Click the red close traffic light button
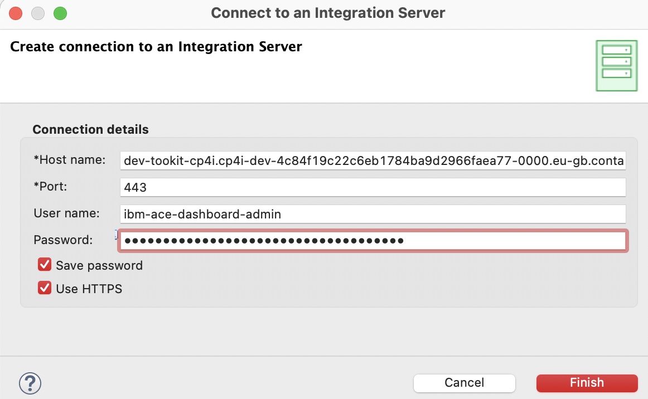Screen dimensions: 648x399 [x=16, y=13]
